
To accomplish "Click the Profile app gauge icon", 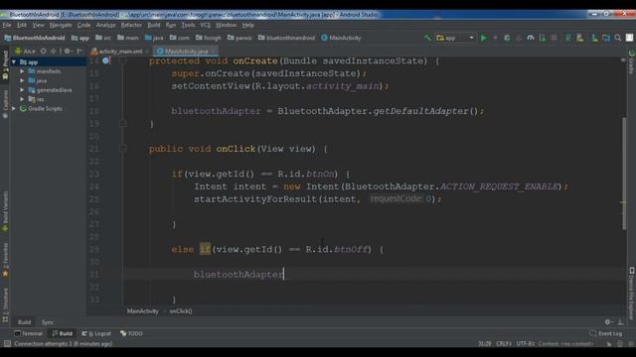I will [531, 38].
